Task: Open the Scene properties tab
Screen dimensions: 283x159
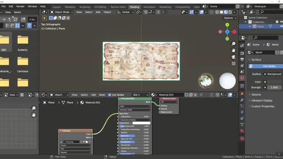Action: 242,72
